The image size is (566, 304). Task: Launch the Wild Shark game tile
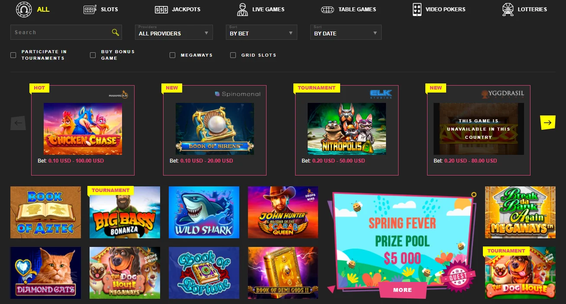pyautogui.click(x=204, y=212)
